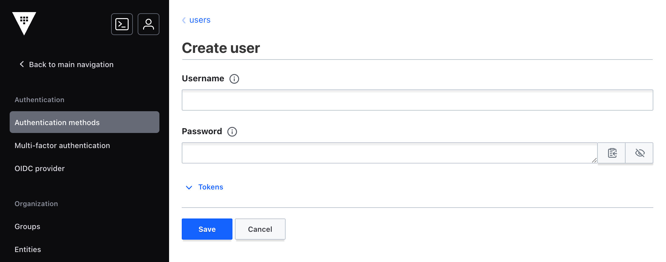Open the Groups section
Viewport: 666px width, 262px height.
click(27, 226)
